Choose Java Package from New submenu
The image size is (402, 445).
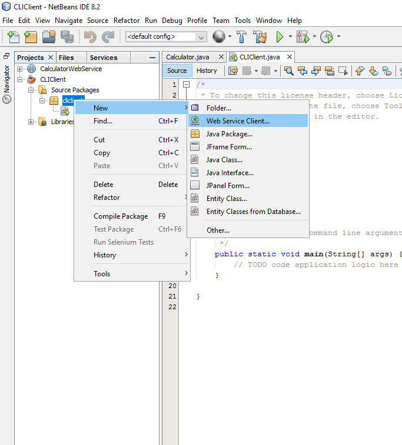click(x=248, y=133)
